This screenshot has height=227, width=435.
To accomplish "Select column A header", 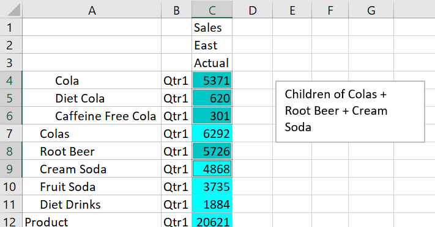I will tap(92, 10).
